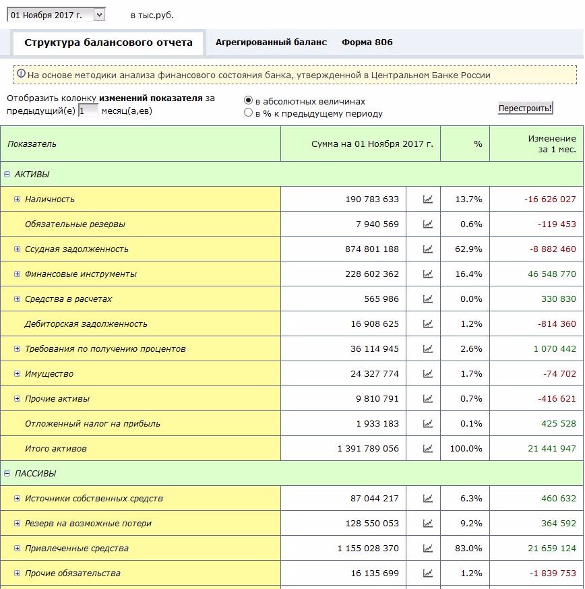Screen dimensions: 585x589
Task: Click the Дебиторская задолженность label
Action: click(86, 323)
